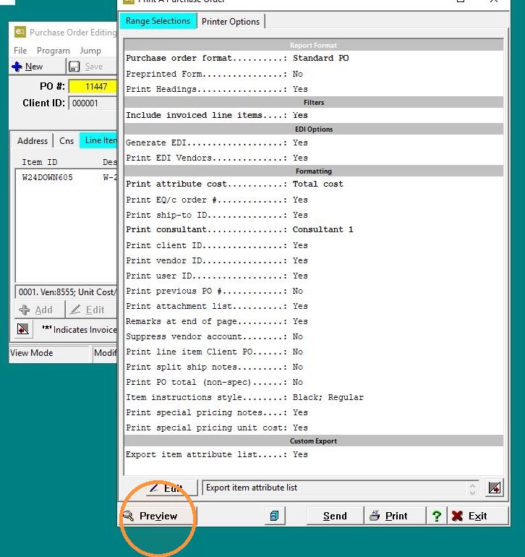Click Edit button beside Add in line items

point(91,310)
